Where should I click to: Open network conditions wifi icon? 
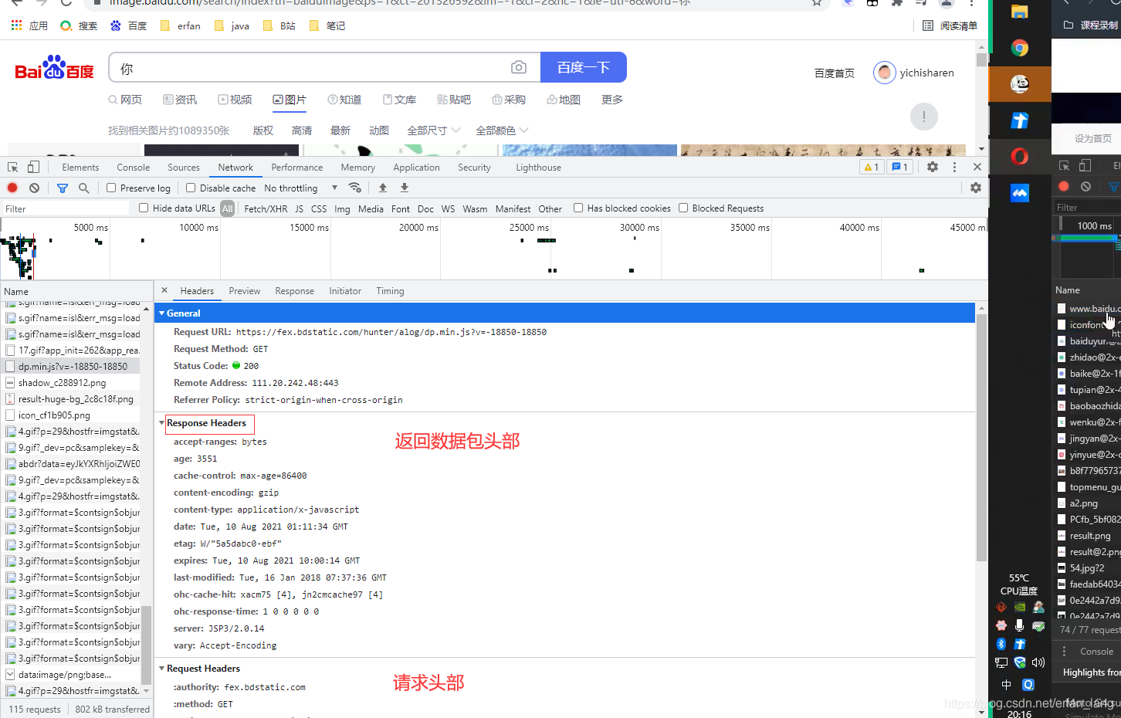tap(354, 188)
